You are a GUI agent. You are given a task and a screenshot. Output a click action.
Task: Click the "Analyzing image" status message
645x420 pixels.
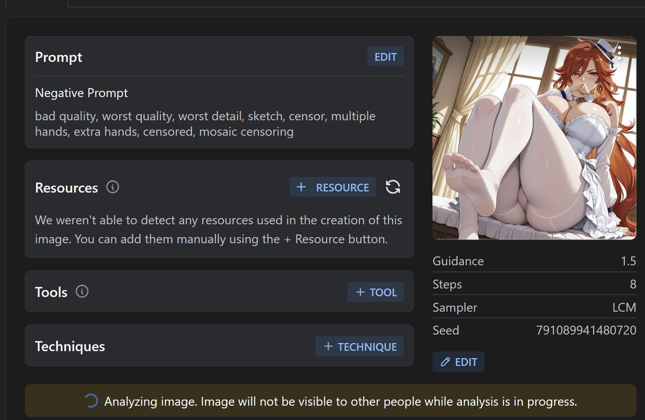(x=341, y=401)
